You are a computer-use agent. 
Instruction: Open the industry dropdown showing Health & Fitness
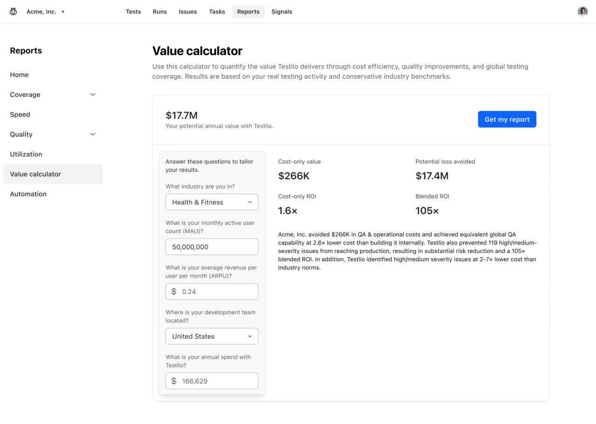point(212,202)
